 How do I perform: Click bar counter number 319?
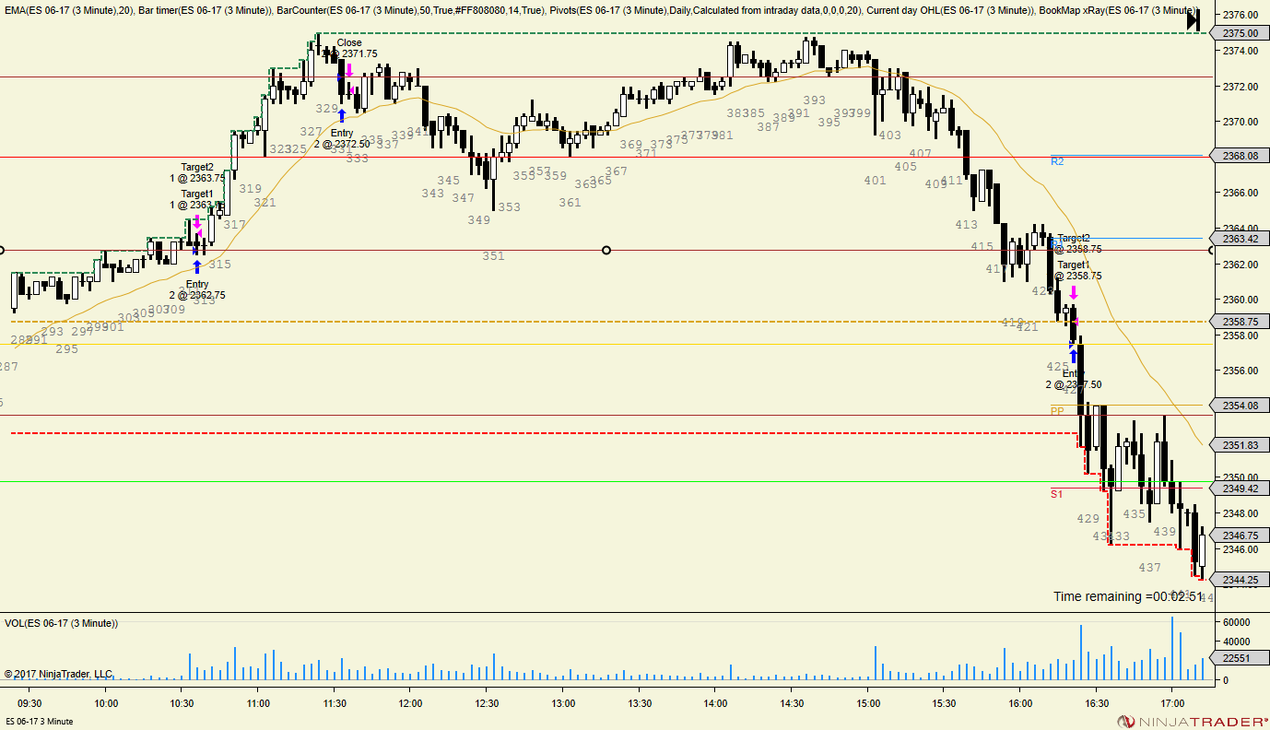point(251,189)
